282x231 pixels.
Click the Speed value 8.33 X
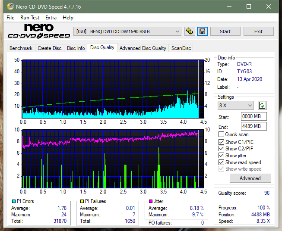pyautogui.click(x=263, y=221)
